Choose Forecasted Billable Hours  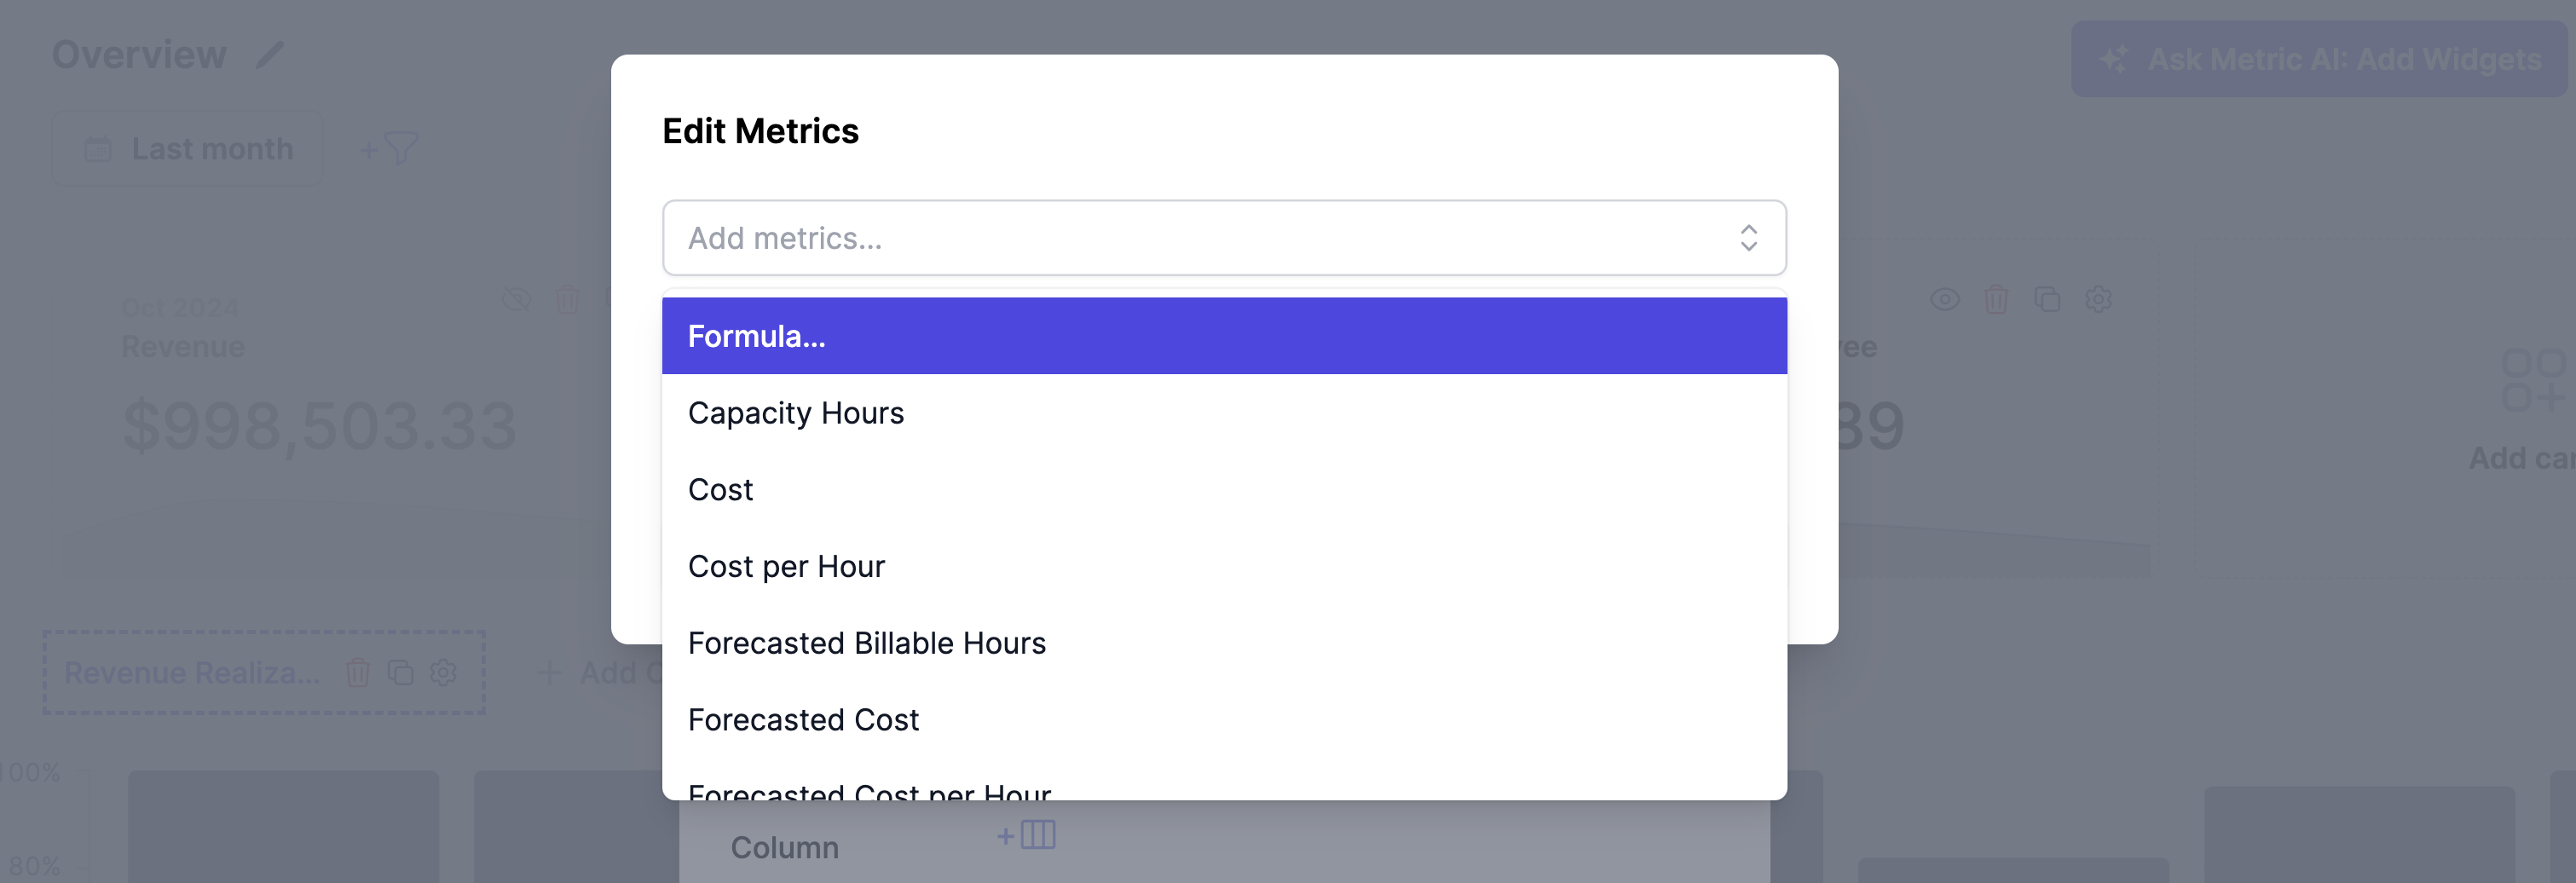1224,643
